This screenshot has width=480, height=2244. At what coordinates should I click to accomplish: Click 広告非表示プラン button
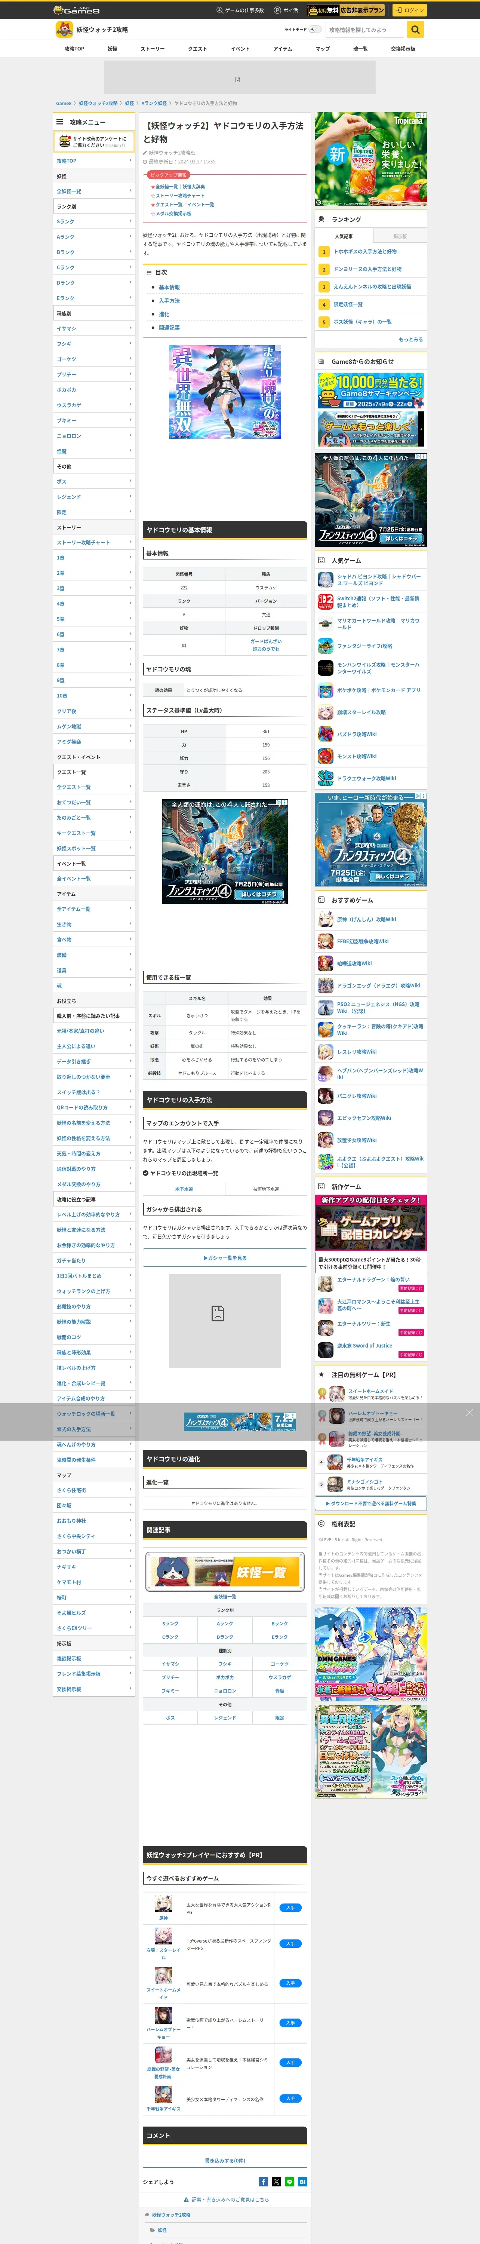click(x=346, y=10)
